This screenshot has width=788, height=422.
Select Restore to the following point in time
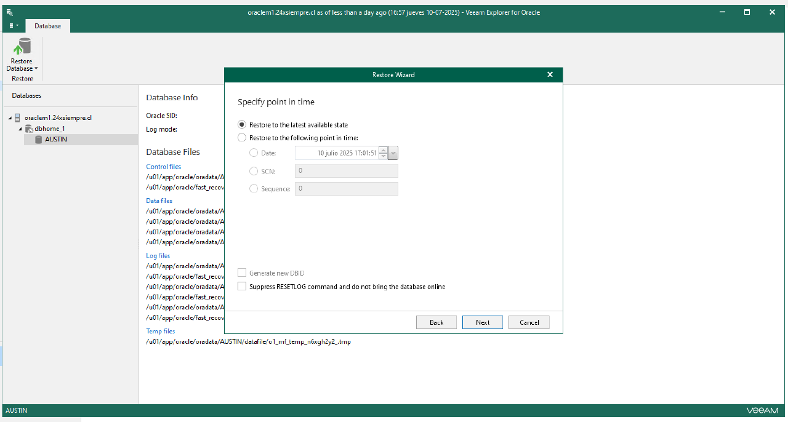click(x=242, y=138)
